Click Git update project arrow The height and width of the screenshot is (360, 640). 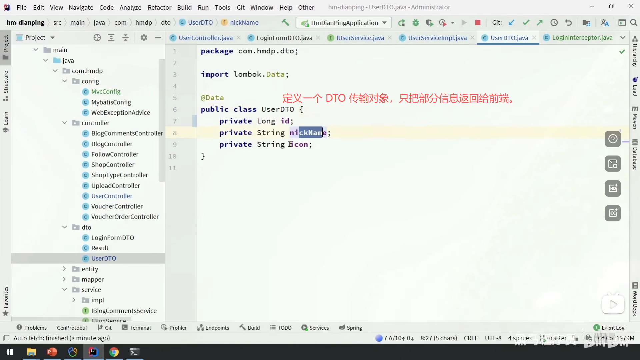pyautogui.click(x=511, y=23)
